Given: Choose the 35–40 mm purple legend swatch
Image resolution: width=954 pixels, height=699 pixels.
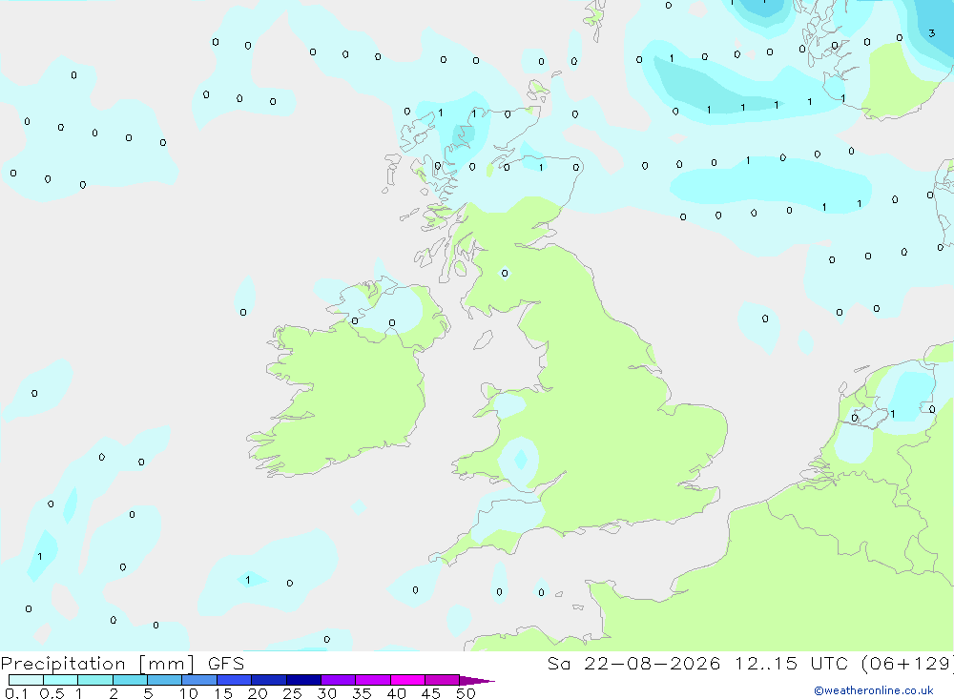Looking at the screenshot, I should (x=372, y=680).
